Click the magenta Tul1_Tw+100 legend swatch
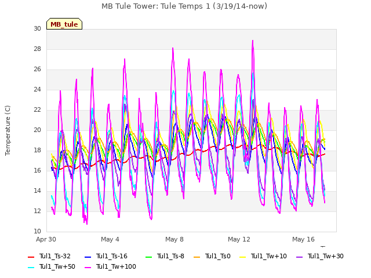The height and width of the screenshot is (278, 371). (88, 267)
